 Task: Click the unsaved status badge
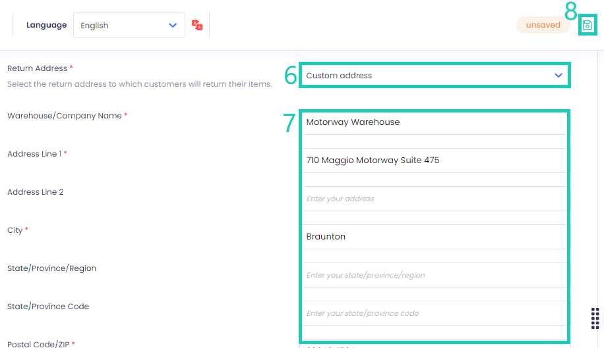coord(543,25)
